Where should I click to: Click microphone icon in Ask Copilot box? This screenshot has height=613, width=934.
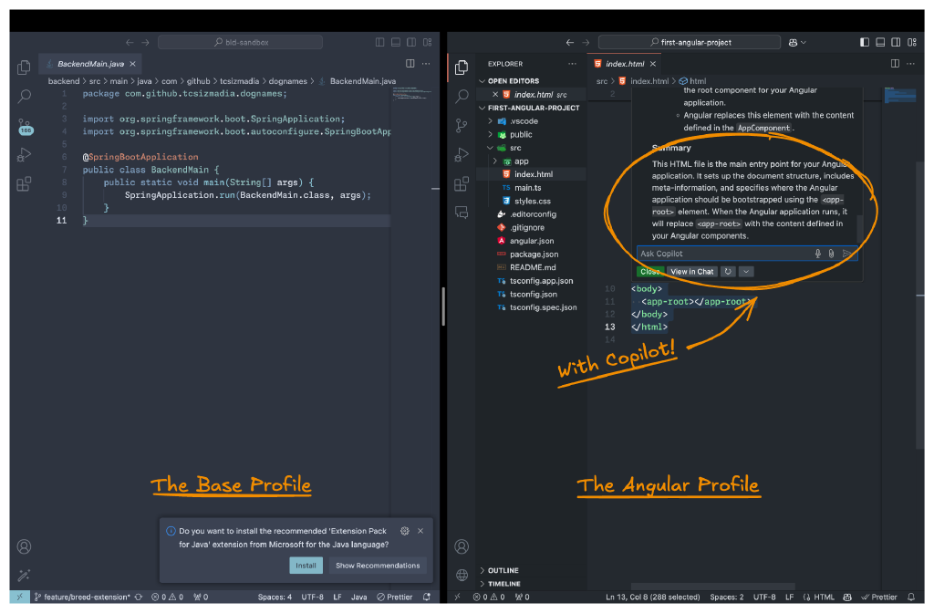click(x=818, y=254)
